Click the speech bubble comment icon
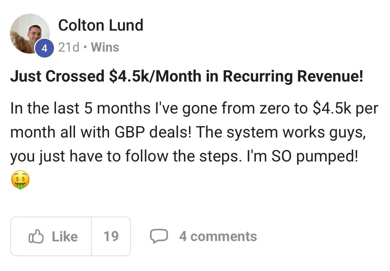This screenshot has height=271, width=390. pyautogui.click(x=159, y=236)
